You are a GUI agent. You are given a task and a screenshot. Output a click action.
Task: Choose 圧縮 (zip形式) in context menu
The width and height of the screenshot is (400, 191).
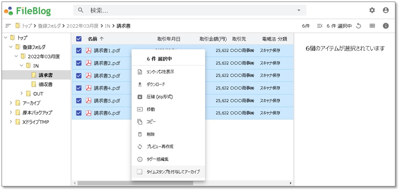tap(168, 97)
